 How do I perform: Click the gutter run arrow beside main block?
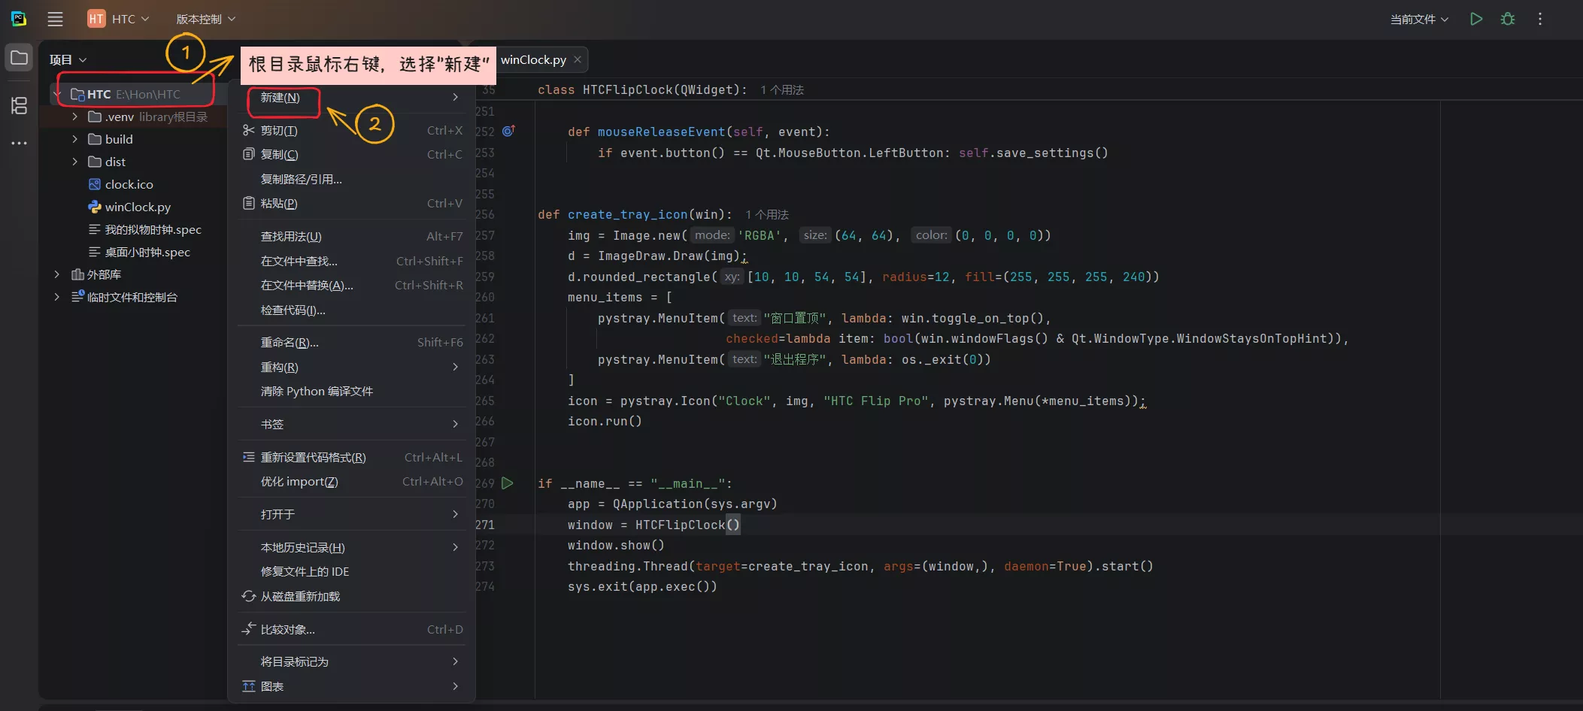tap(508, 483)
